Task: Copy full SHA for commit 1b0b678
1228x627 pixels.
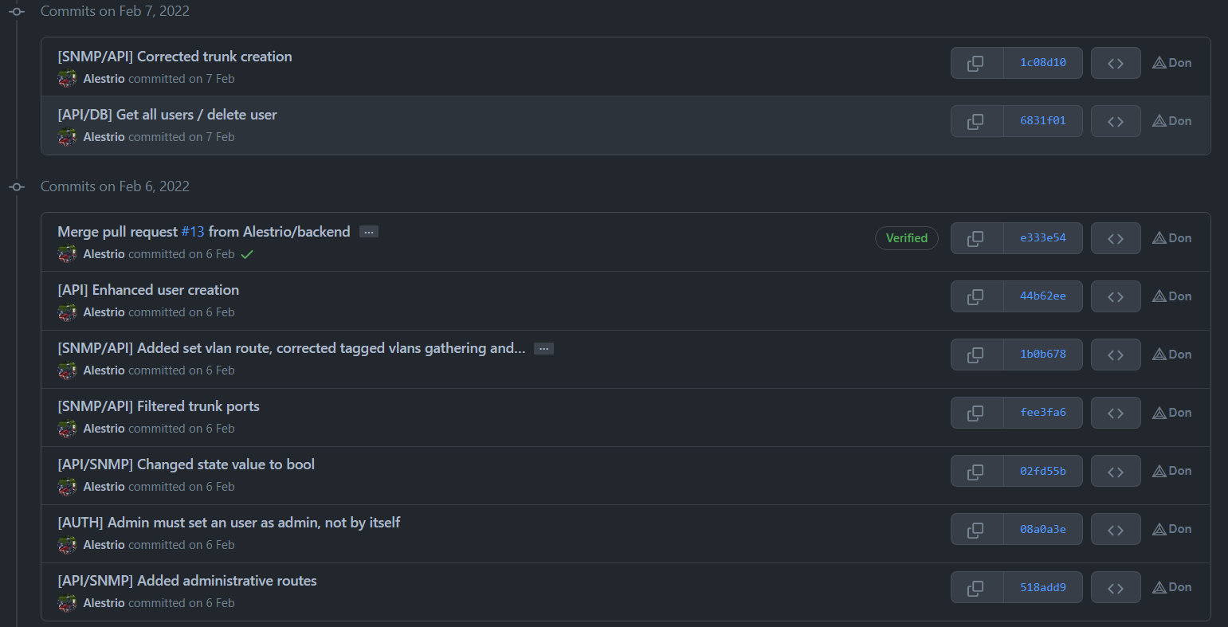Action: 976,355
